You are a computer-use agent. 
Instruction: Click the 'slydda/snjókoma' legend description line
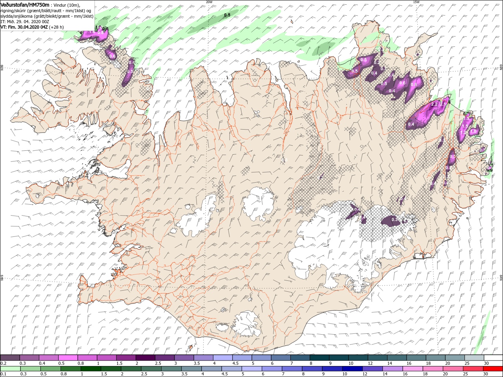[x=47, y=16]
